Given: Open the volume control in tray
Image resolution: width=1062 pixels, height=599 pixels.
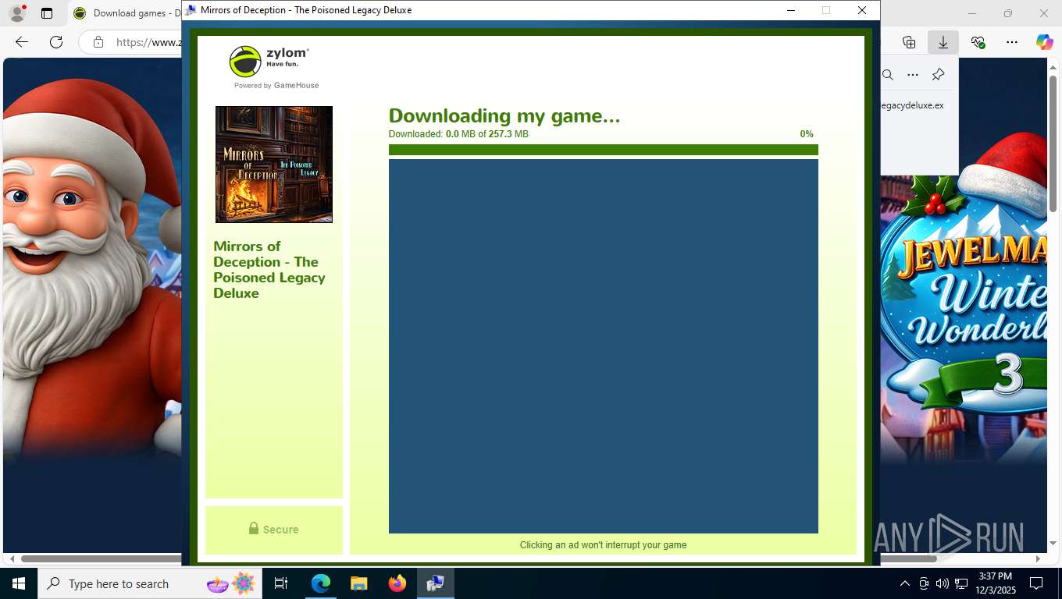Looking at the screenshot, I should point(943,583).
